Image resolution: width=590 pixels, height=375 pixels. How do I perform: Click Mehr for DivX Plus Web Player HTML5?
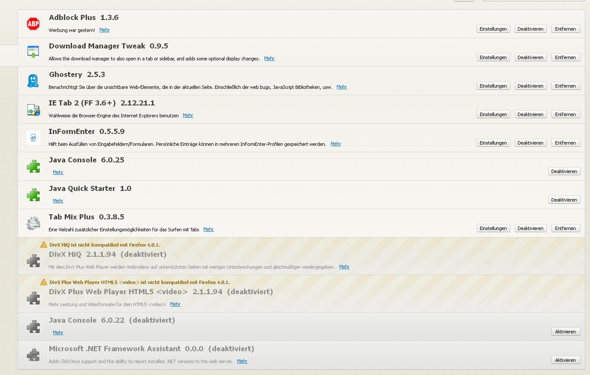pos(175,304)
